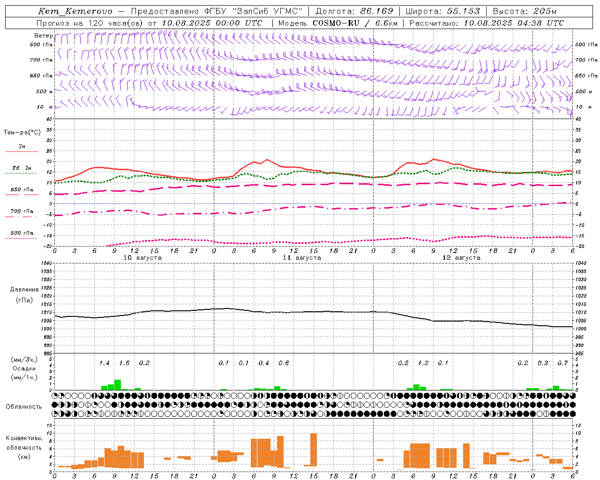Select the "Осадки" precipitation label
The height and width of the screenshot is (480, 600).
click(x=24, y=368)
